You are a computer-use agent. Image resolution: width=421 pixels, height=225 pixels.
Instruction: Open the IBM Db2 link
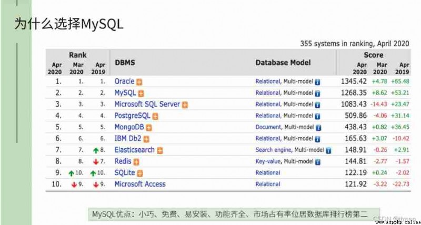click(x=128, y=138)
